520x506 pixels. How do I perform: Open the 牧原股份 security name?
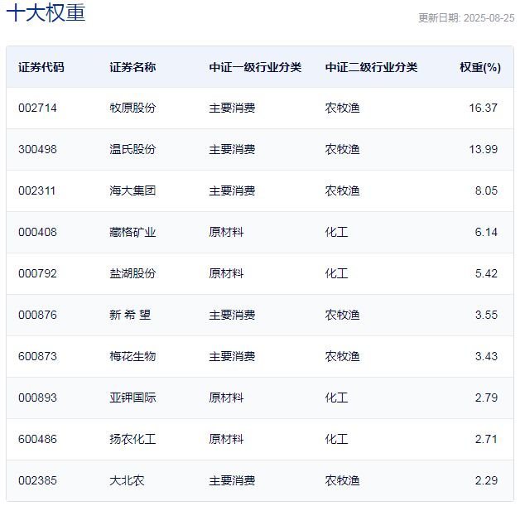pyautogui.click(x=132, y=108)
